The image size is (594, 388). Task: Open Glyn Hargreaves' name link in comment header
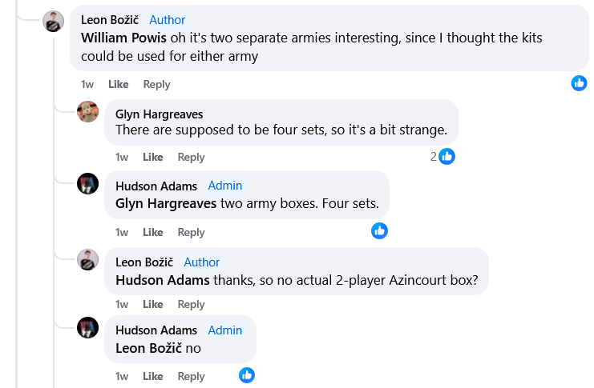[x=159, y=114]
